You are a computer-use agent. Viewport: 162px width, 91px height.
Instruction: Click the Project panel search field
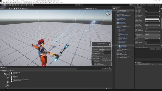pos(89,69)
